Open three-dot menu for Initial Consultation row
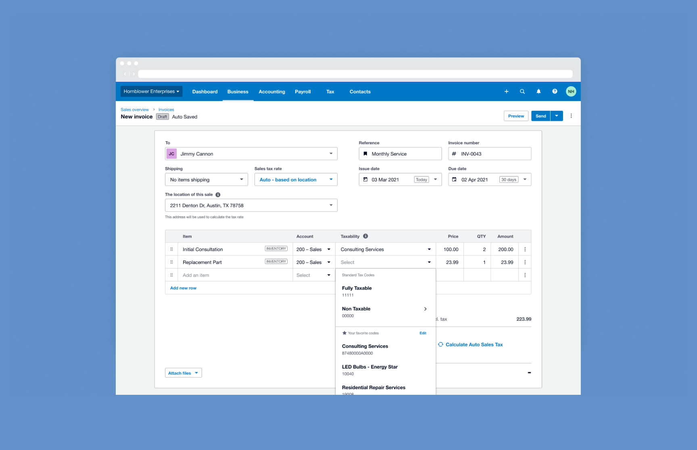697x450 pixels. (525, 249)
